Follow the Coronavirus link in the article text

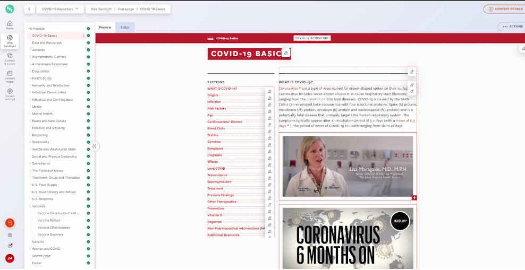[x=289, y=89]
